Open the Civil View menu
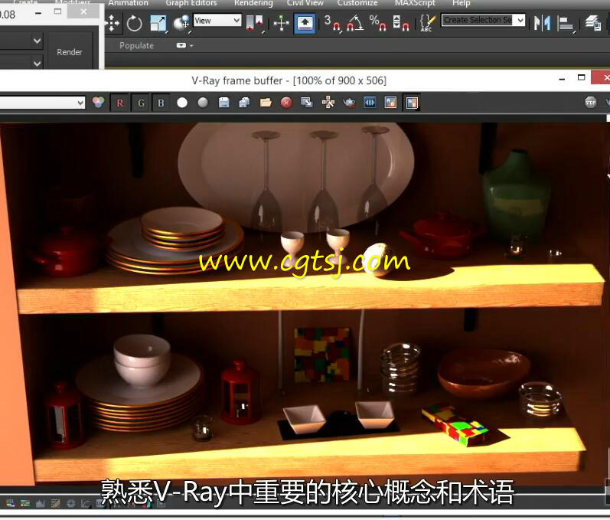The height and width of the screenshot is (520, 610). pos(305,3)
